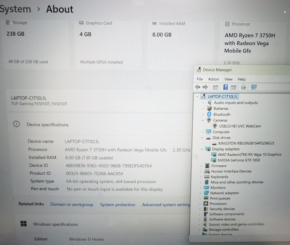Open the System protection link

(118, 204)
